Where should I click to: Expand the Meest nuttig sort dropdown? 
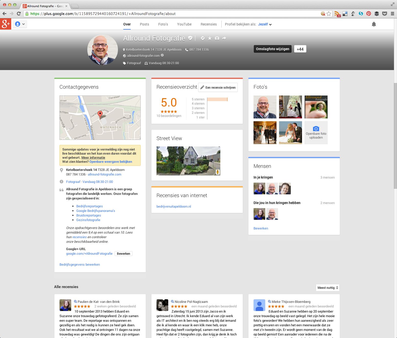pyautogui.click(x=328, y=288)
